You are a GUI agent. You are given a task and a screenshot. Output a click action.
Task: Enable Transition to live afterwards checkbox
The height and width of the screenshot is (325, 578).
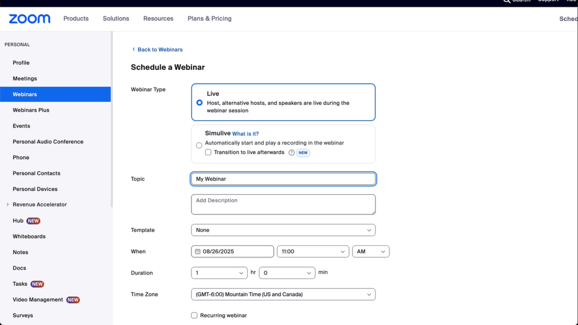pos(208,152)
